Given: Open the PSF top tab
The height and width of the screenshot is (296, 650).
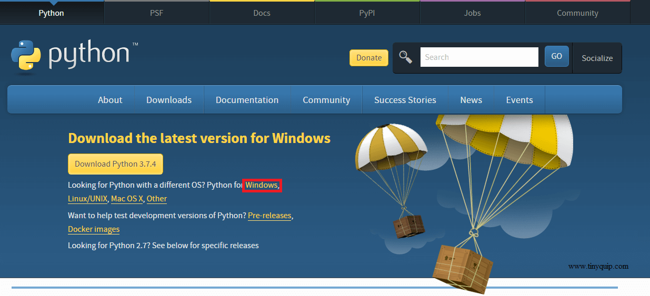Looking at the screenshot, I should point(157,13).
